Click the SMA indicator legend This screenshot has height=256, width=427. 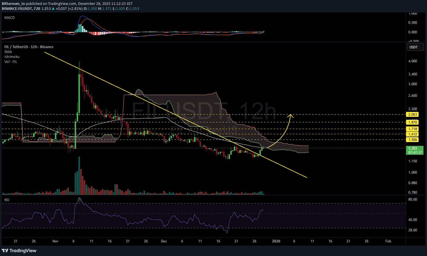[8, 52]
